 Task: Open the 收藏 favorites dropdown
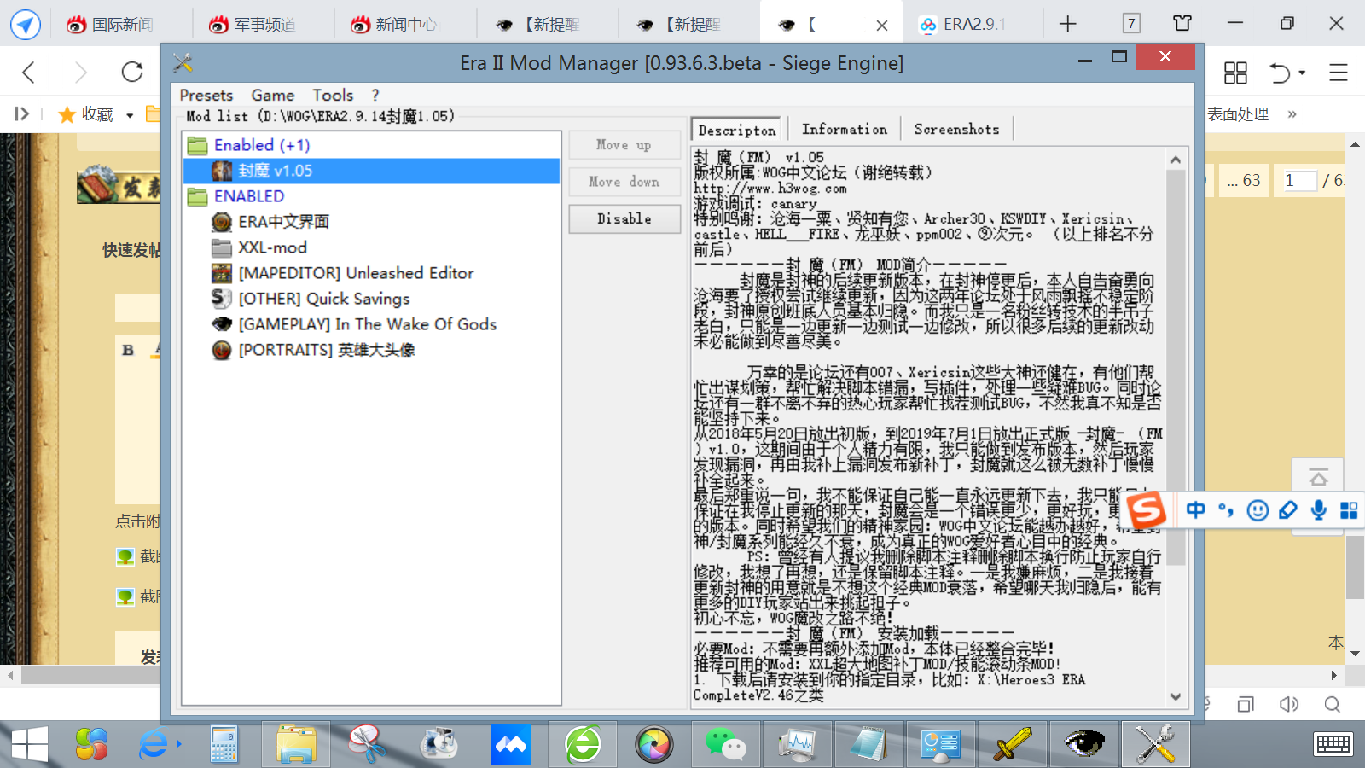(x=130, y=115)
